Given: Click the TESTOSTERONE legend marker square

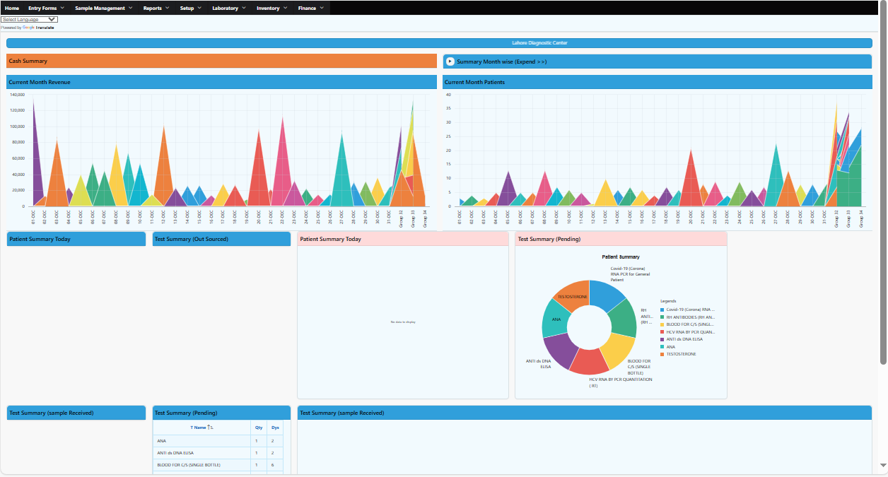Looking at the screenshot, I should [662, 354].
